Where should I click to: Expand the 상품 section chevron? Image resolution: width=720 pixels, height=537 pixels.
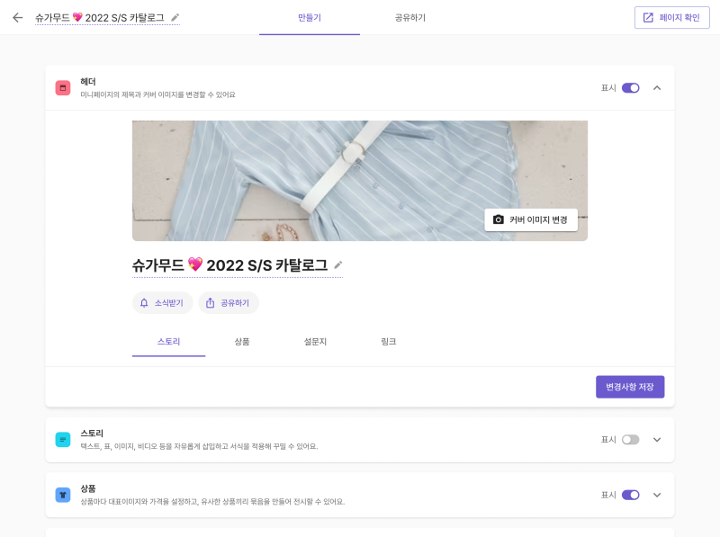point(657,495)
